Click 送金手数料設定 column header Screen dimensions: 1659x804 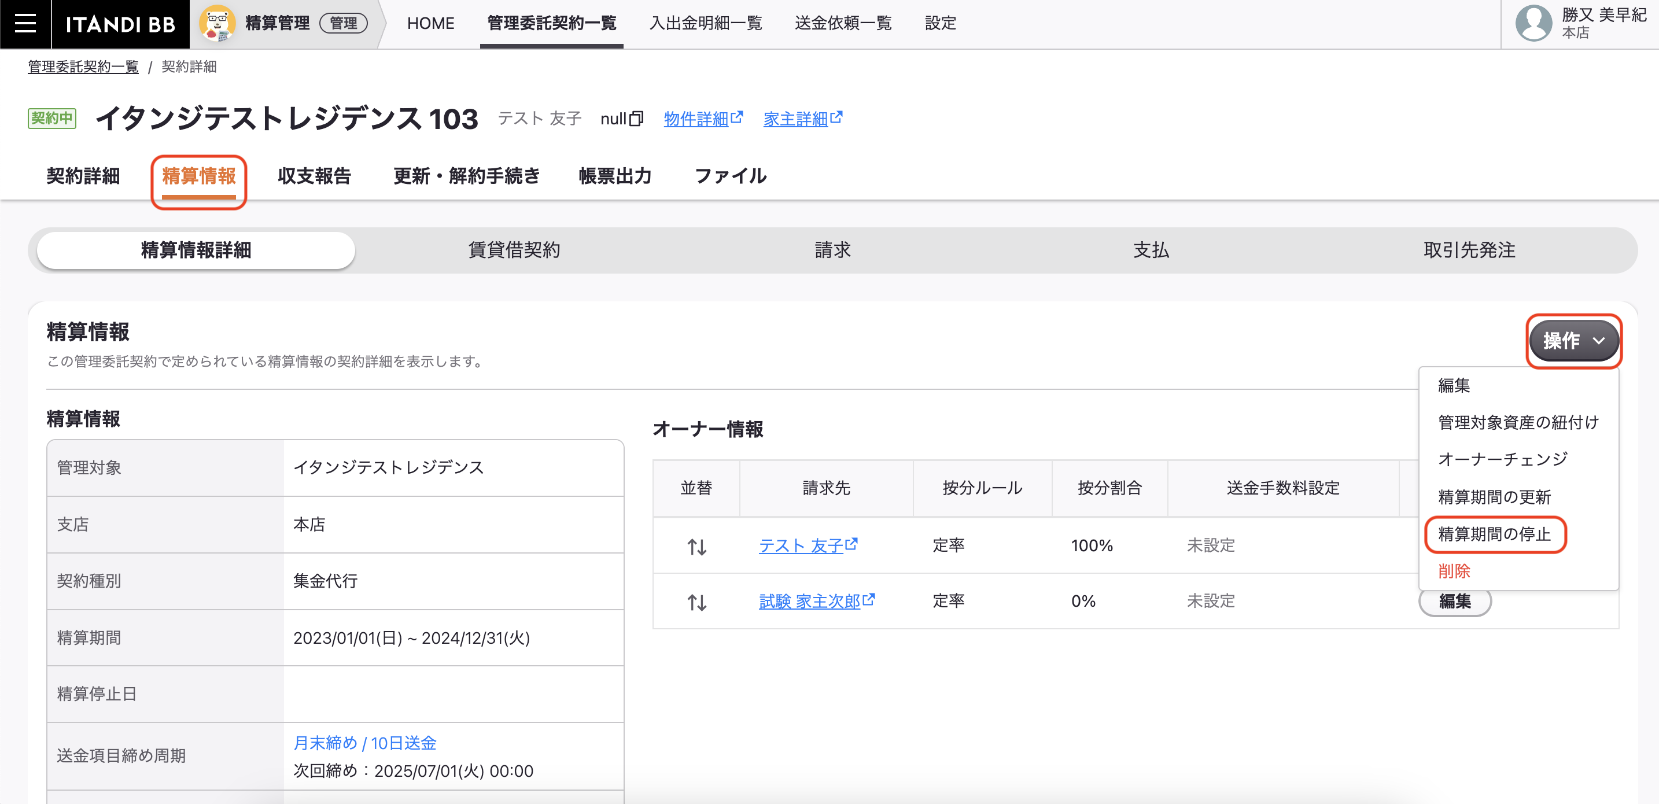[x=1283, y=488]
